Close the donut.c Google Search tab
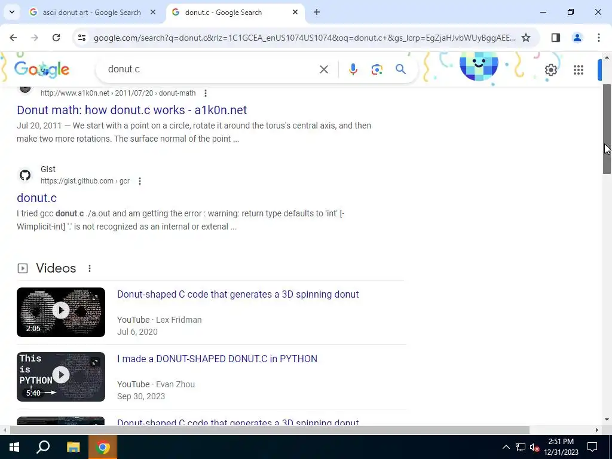This screenshot has width=612, height=459. click(295, 12)
